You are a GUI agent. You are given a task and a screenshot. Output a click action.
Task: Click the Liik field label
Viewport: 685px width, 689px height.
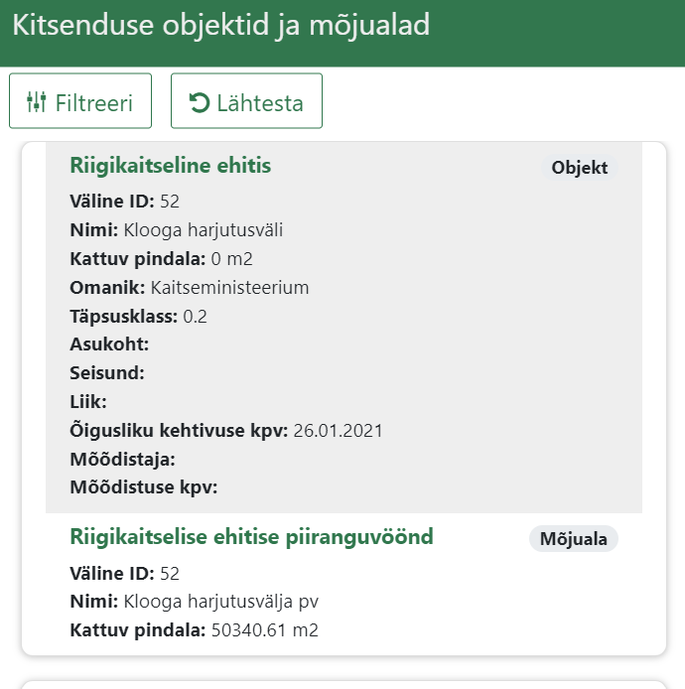(88, 402)
